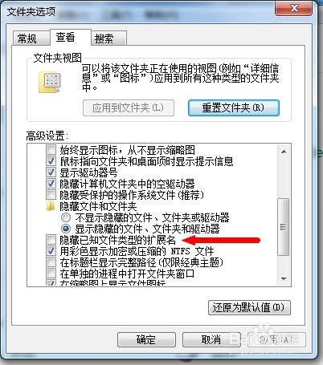Enable 始终显示图标，从不显示缩略图 checkbox
Viewport: 323px width, 365px height.
(51, 150)
